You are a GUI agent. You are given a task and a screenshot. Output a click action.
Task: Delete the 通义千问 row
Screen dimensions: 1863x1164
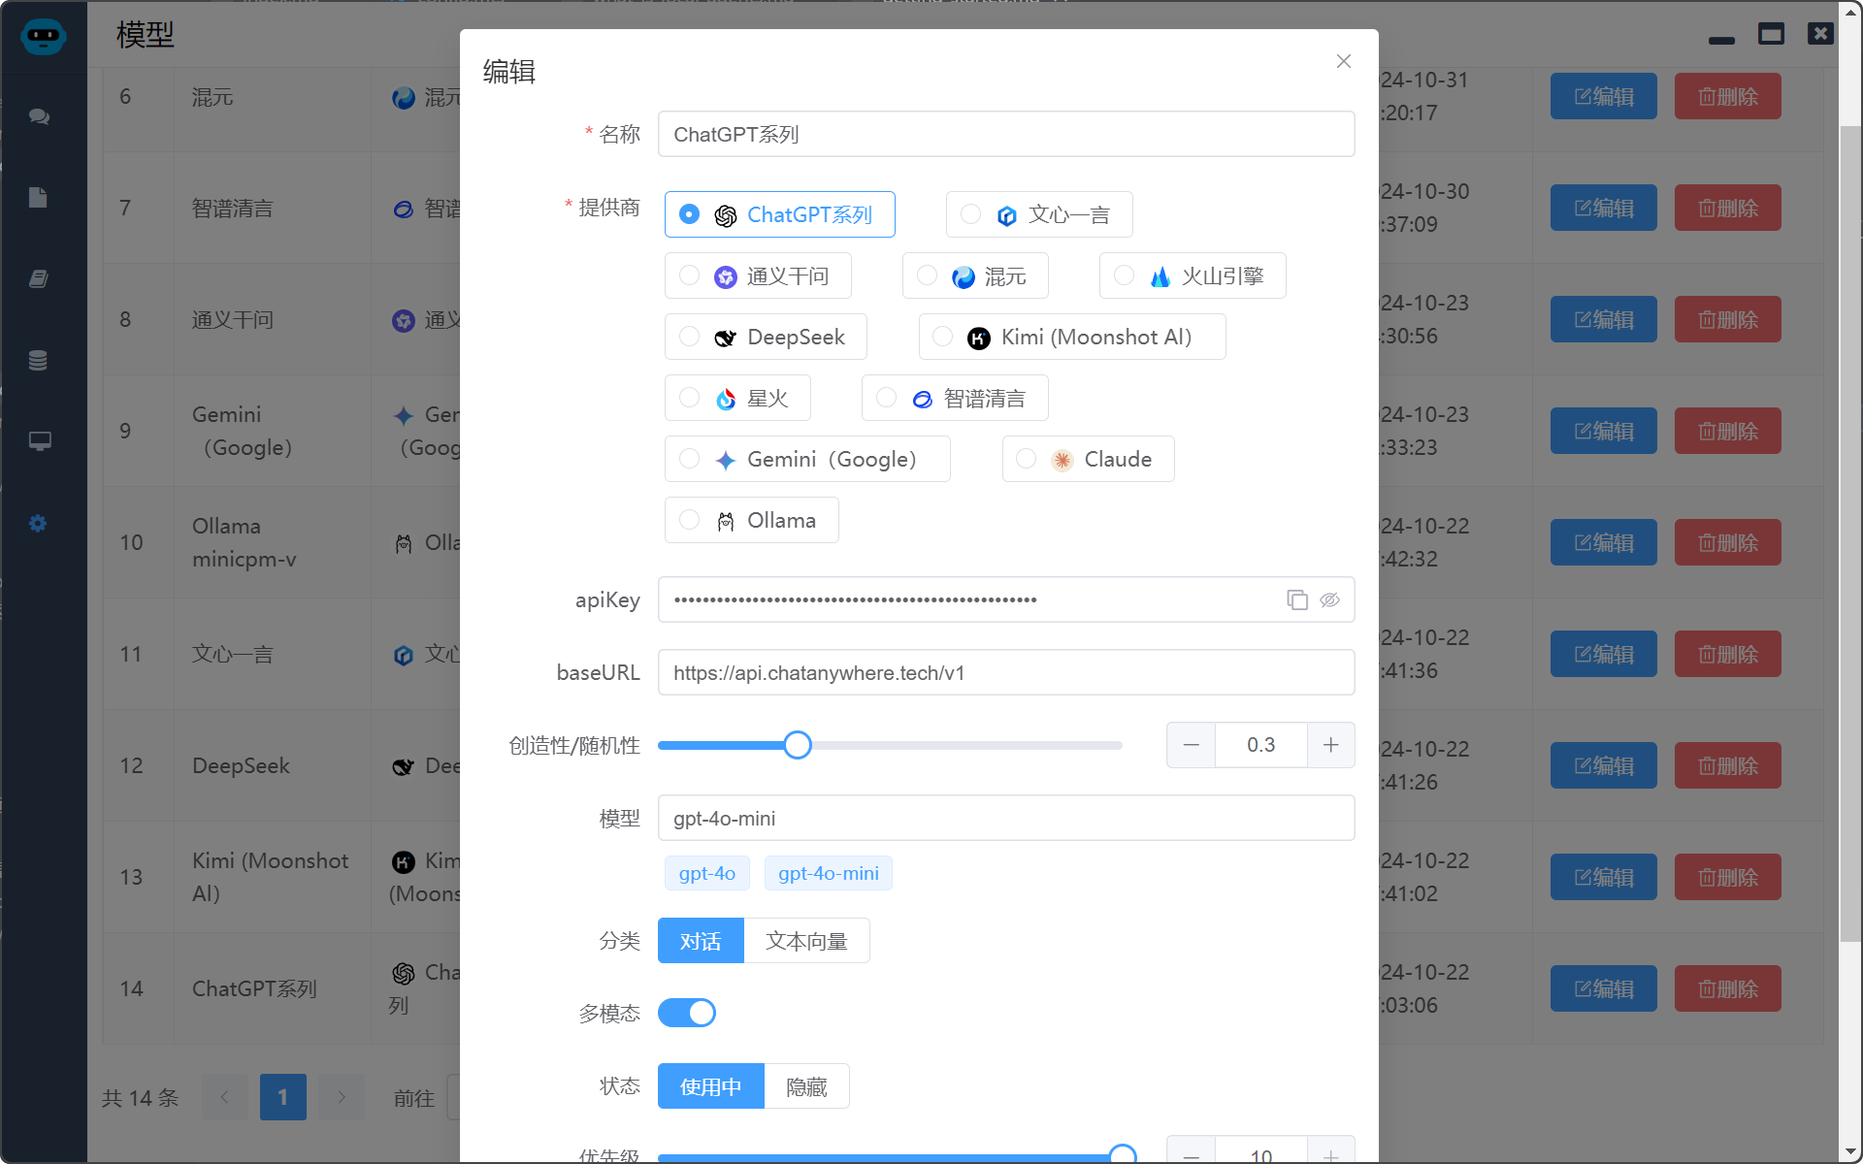click(x=1727, y=319)
